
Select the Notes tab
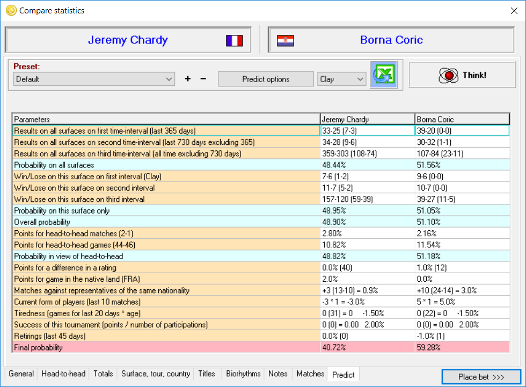point(278,374)
